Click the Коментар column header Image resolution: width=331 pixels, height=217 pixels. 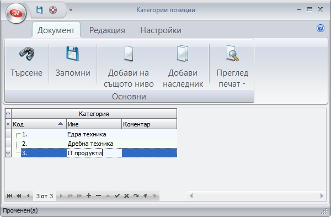(150, 124)
